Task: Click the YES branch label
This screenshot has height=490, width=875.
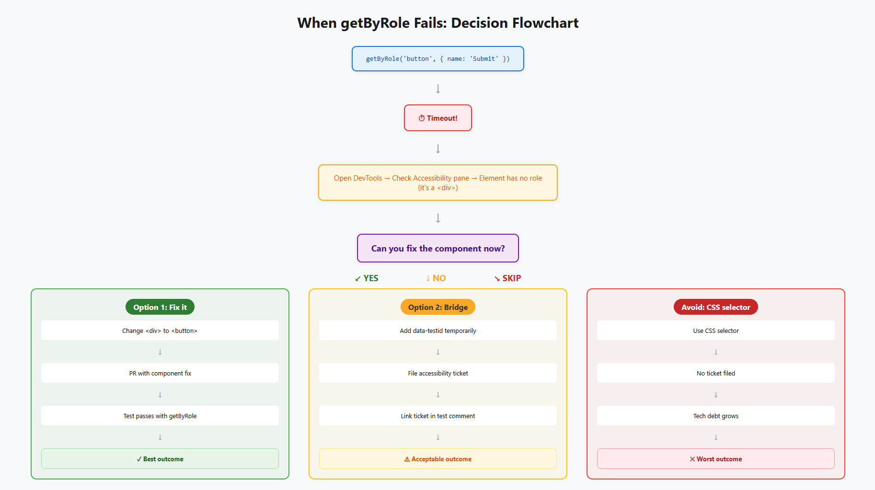Action: pyautogui.click(x=367, y=278)
